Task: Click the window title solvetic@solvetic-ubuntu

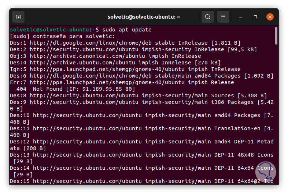Action: point(144,17)
